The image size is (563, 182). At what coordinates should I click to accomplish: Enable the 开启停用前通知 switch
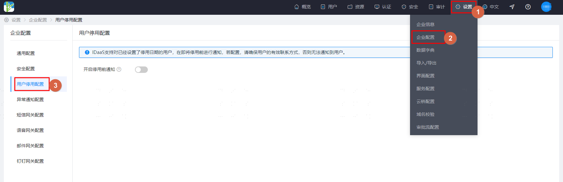pos(141,70)
